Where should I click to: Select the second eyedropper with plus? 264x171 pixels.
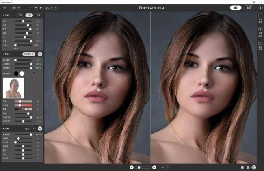pyautogui.click(x=33, y=74)
